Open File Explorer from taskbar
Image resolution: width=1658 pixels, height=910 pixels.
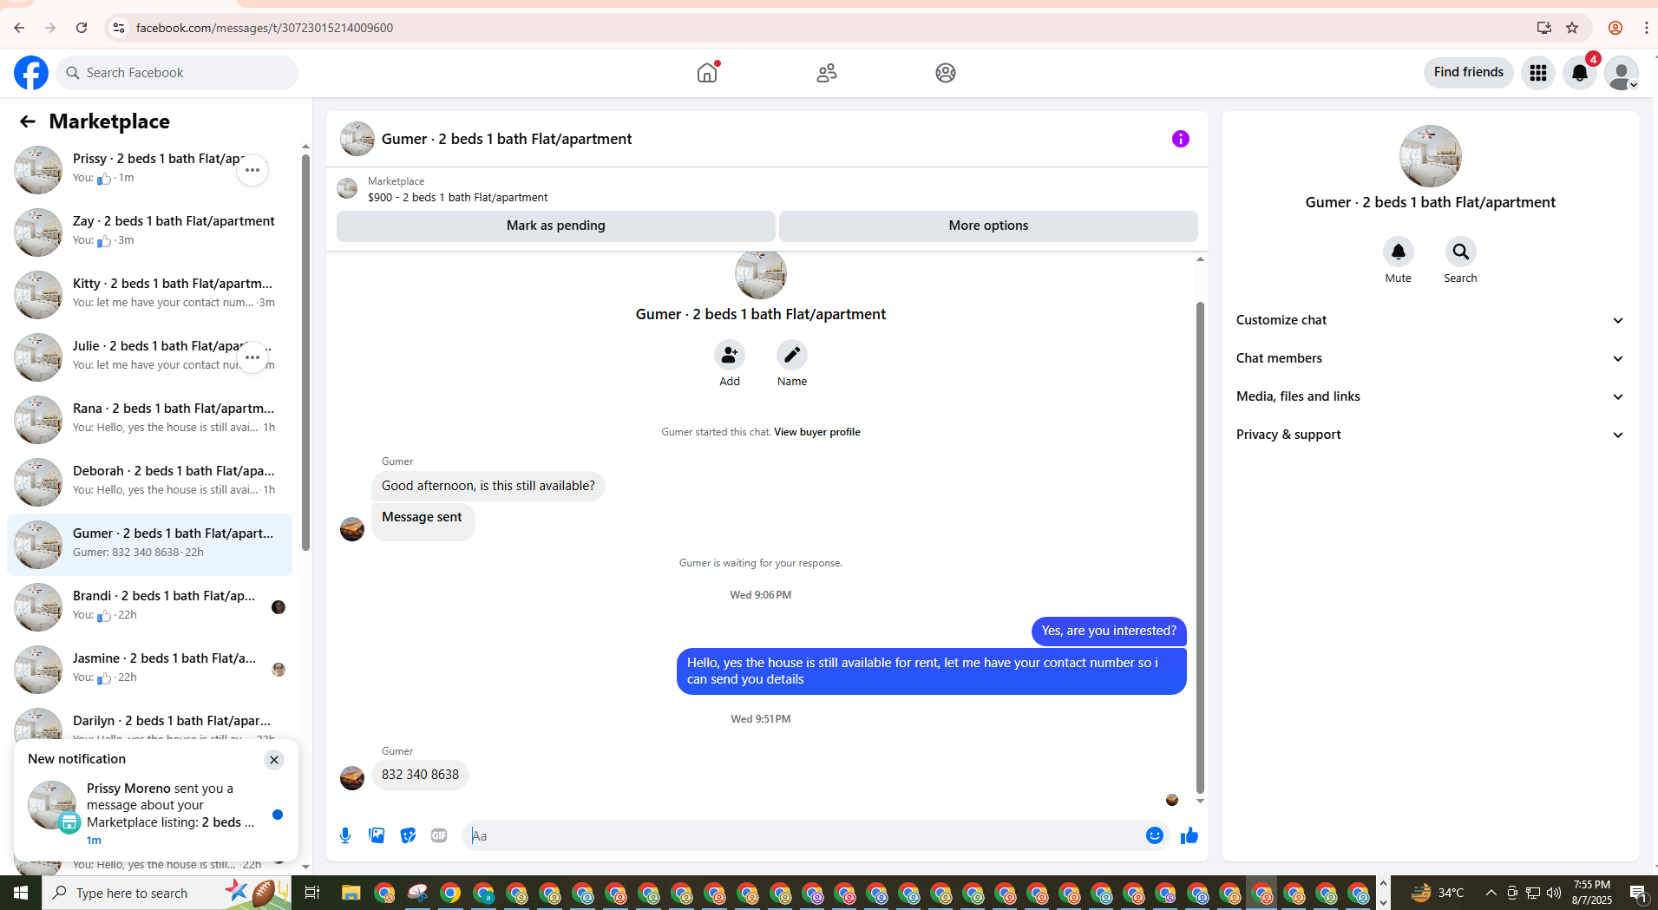pyautogui.click(x=351, y=893)
